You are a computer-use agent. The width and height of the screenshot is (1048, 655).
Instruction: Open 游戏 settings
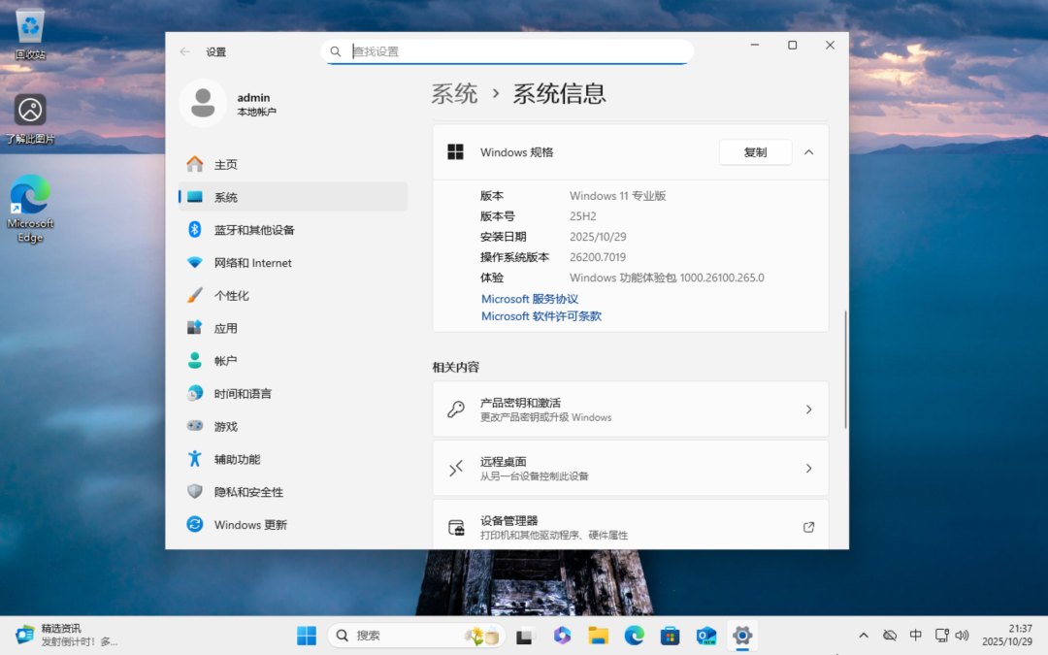tap(293, 426)
